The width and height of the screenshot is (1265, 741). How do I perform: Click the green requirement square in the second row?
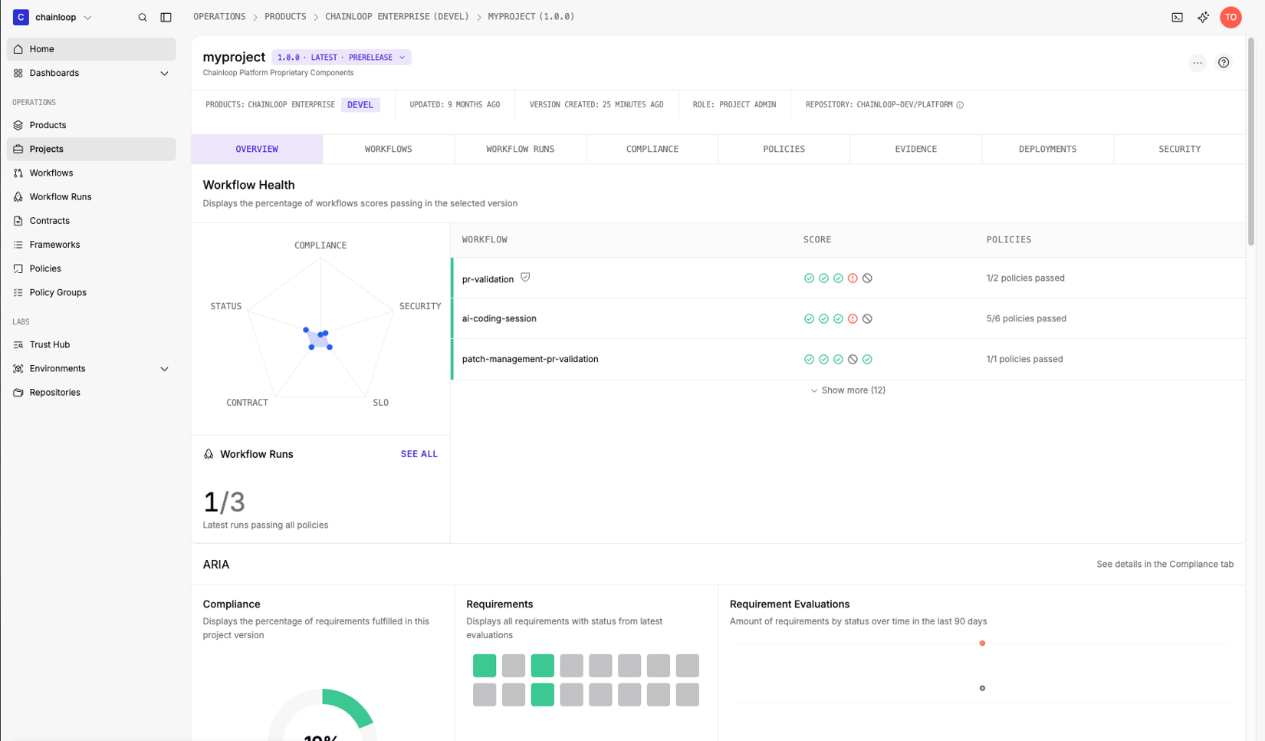click(543, 695)
